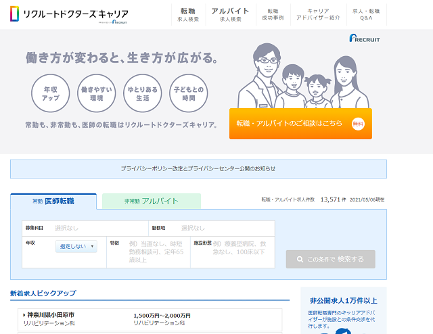Switch to the 非常勤 アルバイト tab
The width and height of the screenshot is (433, 334).
tap(152, 201)
